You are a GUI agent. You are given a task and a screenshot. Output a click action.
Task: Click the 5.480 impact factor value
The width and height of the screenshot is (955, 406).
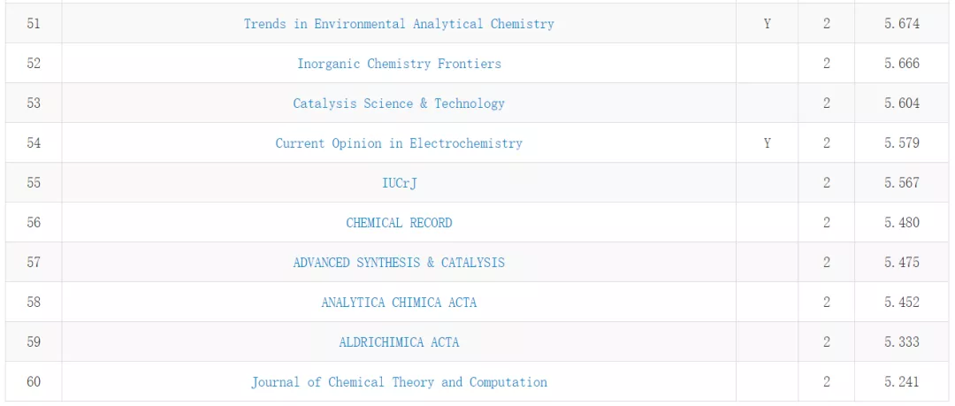click(x=902, y=223)
